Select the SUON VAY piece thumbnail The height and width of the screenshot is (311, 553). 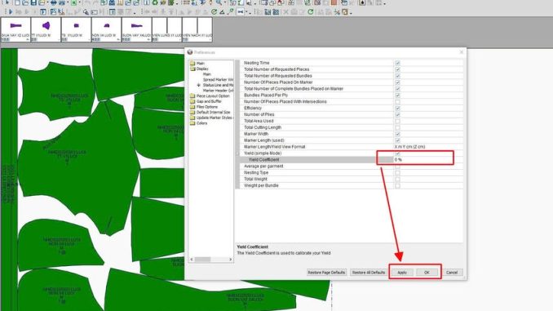coord(137,30)
